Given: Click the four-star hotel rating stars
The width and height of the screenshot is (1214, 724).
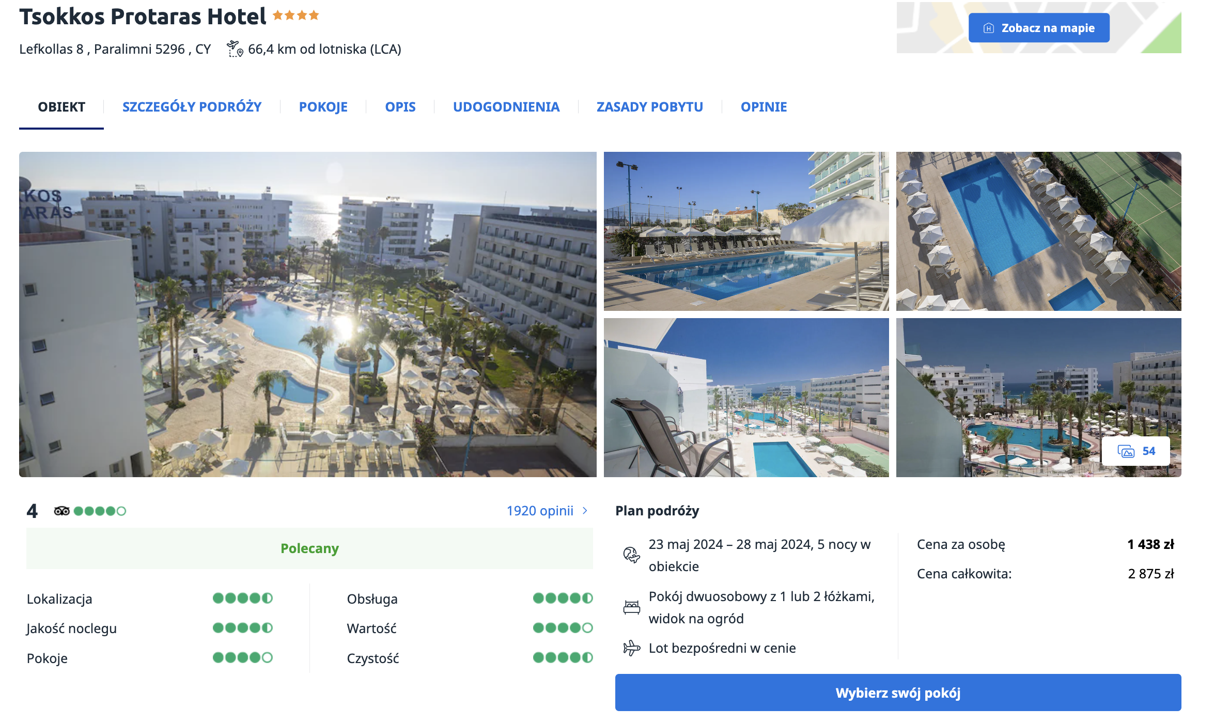Looking at the screenshot, I should pos(296,15).
